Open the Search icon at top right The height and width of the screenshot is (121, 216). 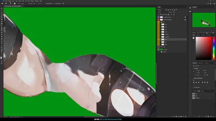(208, 4)
